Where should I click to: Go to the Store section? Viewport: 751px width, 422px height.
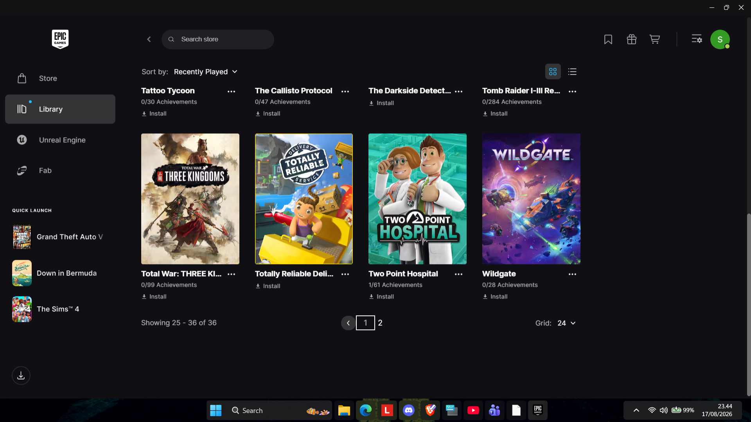(60, 79)
